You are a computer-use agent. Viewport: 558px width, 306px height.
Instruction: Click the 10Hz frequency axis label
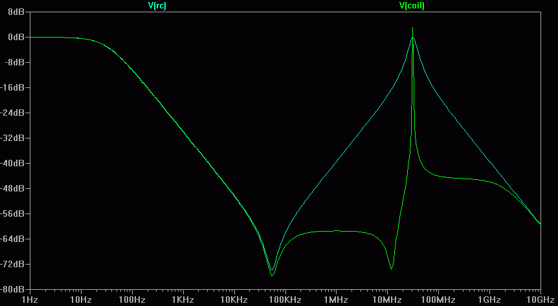point(81,300)
